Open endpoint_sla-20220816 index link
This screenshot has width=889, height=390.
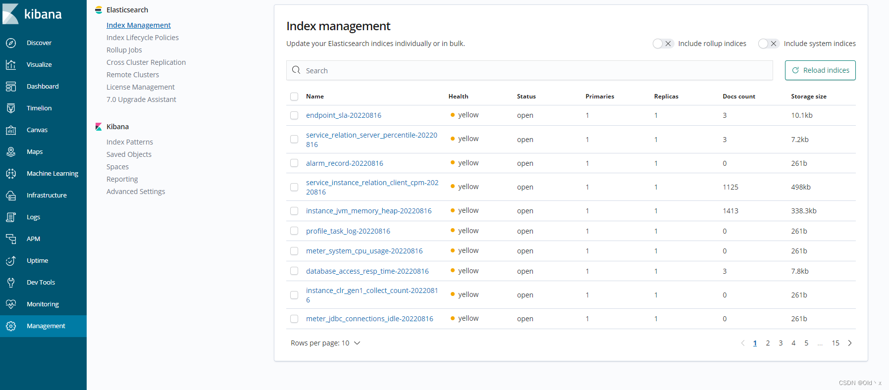pyautogui.click(x=344, y=115)
